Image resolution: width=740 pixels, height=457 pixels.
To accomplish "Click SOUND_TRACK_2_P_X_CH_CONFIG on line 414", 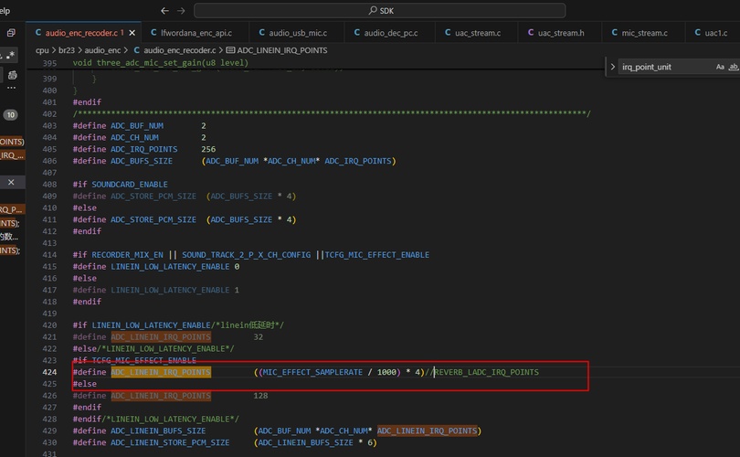I will click(247, 255).
